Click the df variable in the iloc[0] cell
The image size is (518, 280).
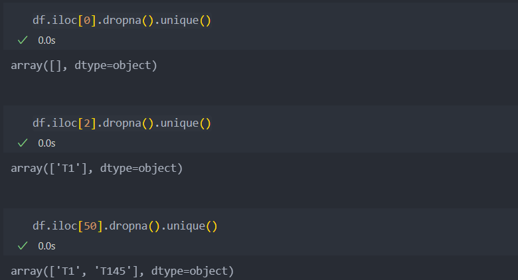point(39,21)
